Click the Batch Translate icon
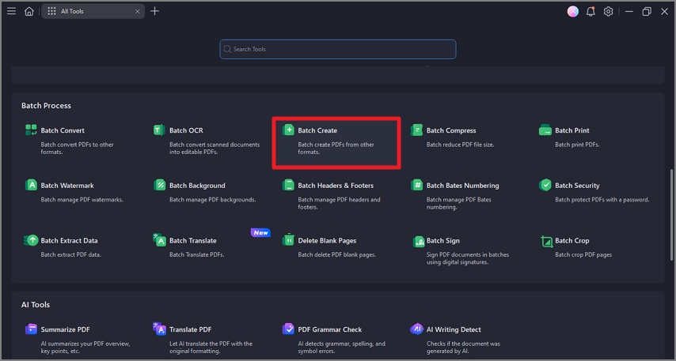The height and width of the screenshot is (361, 676). (160, 239)
